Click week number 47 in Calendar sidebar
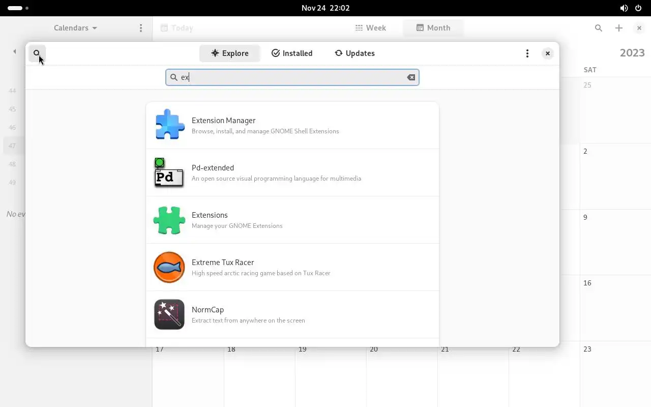Screen dimensions: 651x407 tap(12, 146)
